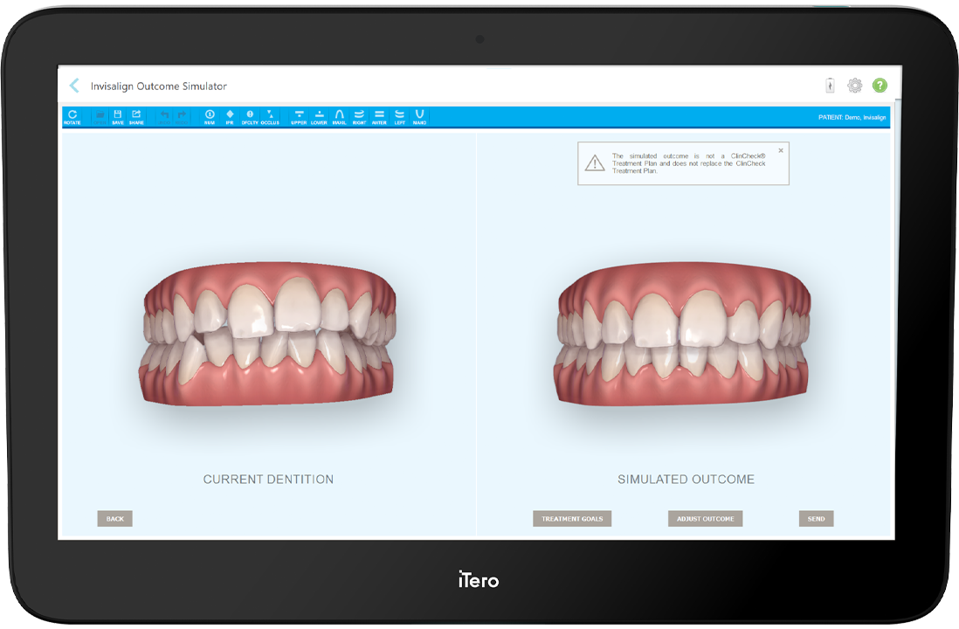Click the current dentition 3D model
959x629 pixels.
point(268,334)
